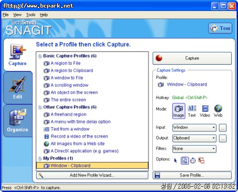The height and width of the screenshot is (192, 238).
Task: Click the red record ball icon
Action: point(159,58)
